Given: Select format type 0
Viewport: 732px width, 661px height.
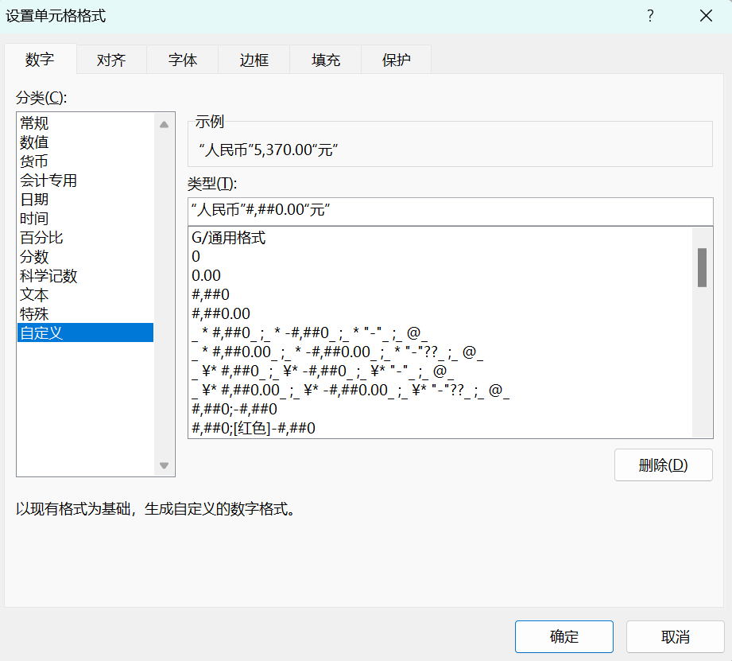Looking at the screenshot, I should point(441,256).
